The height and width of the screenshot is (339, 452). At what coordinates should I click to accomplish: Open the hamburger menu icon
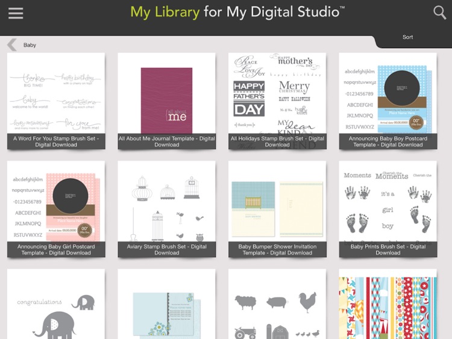pos(16,13)
